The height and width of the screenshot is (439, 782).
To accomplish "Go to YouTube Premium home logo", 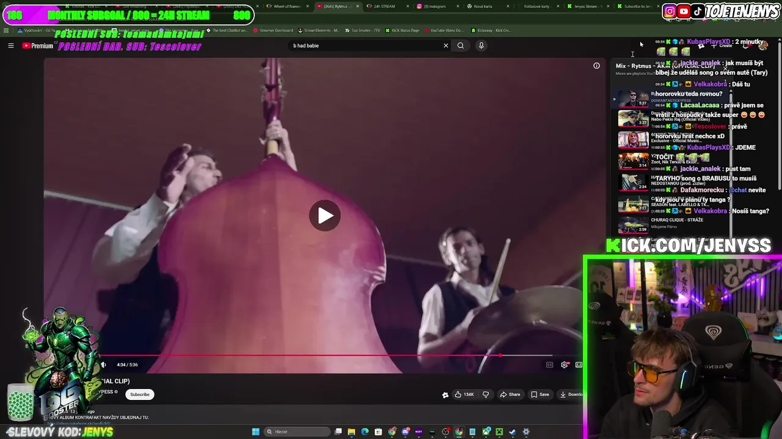I will 38,46.
